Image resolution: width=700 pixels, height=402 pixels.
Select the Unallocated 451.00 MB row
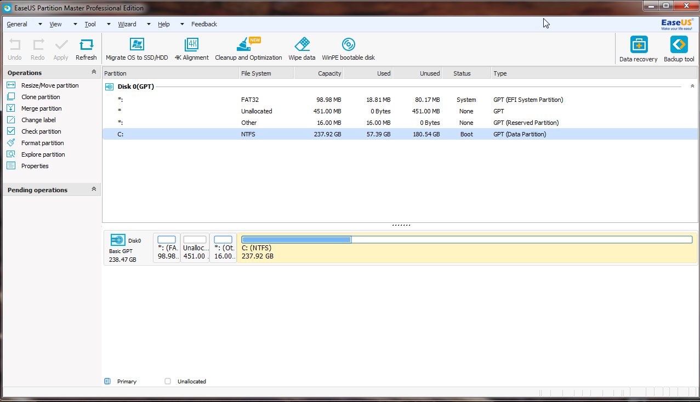(x=400, y=111)
